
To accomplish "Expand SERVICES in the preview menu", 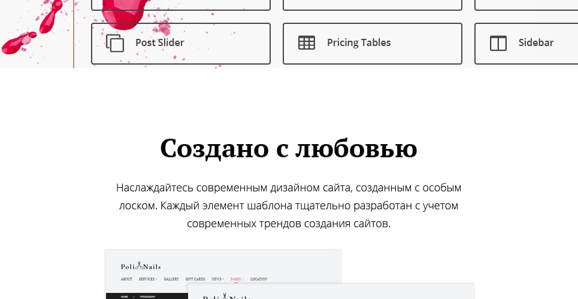I will point(148,279).
